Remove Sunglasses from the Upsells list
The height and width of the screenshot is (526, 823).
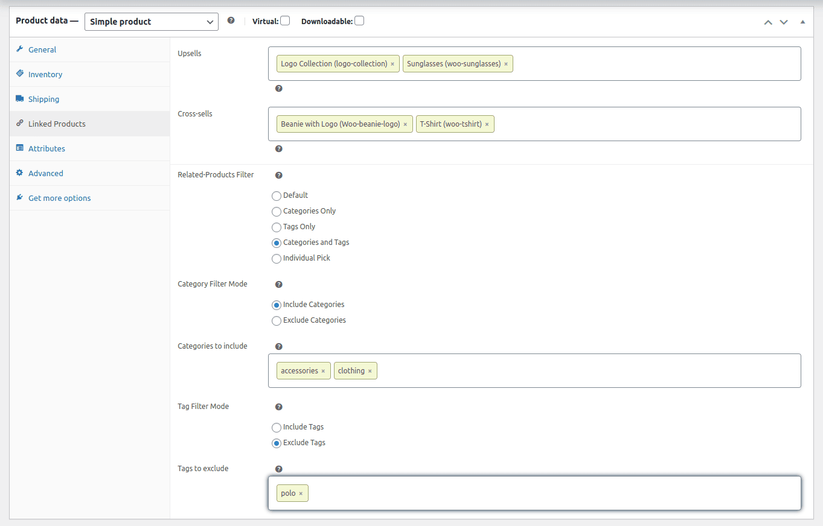(506, 64)
